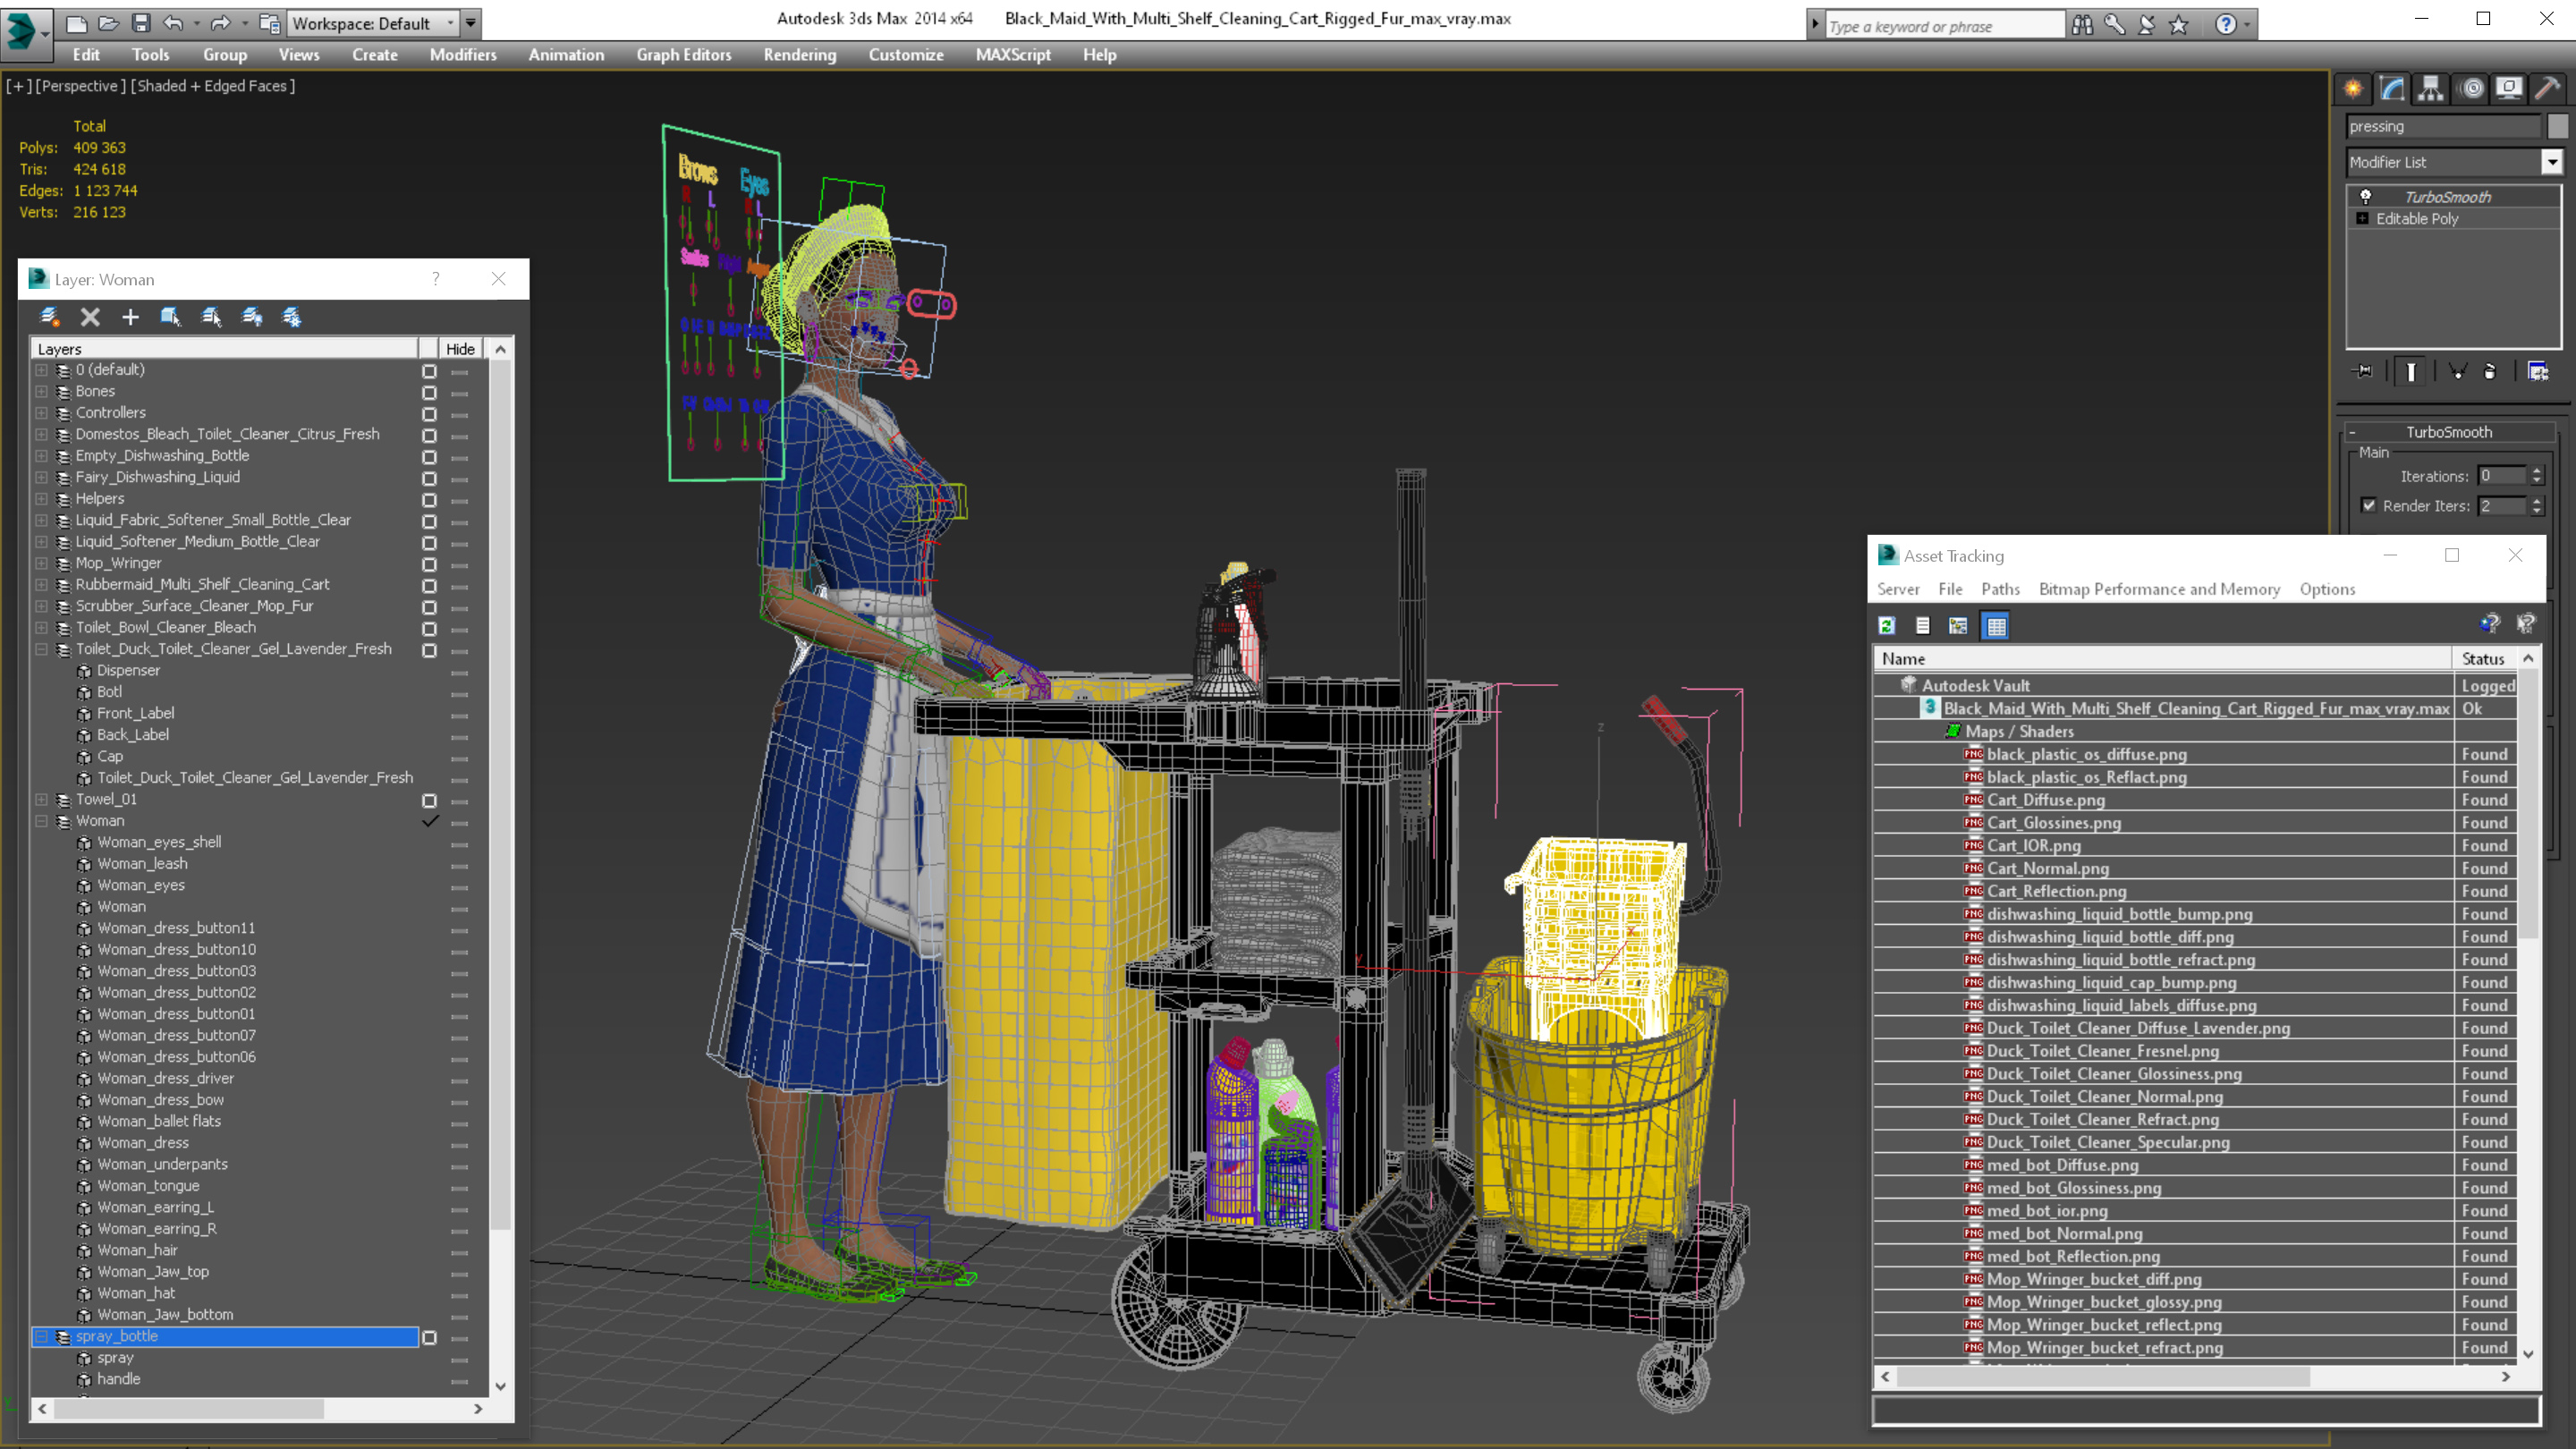The image size is (2576, 1449).
Task: Click the [Perspective] viewport label
Action: [81, 86]
